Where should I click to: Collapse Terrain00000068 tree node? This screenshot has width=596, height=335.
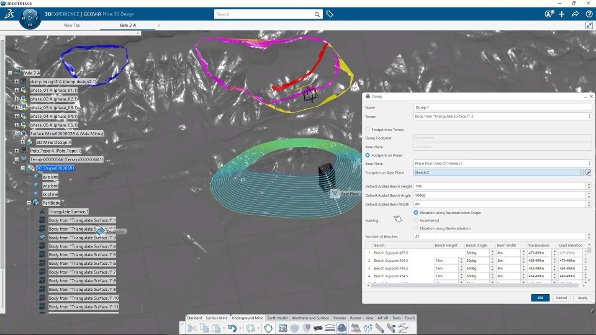point(16,159)
